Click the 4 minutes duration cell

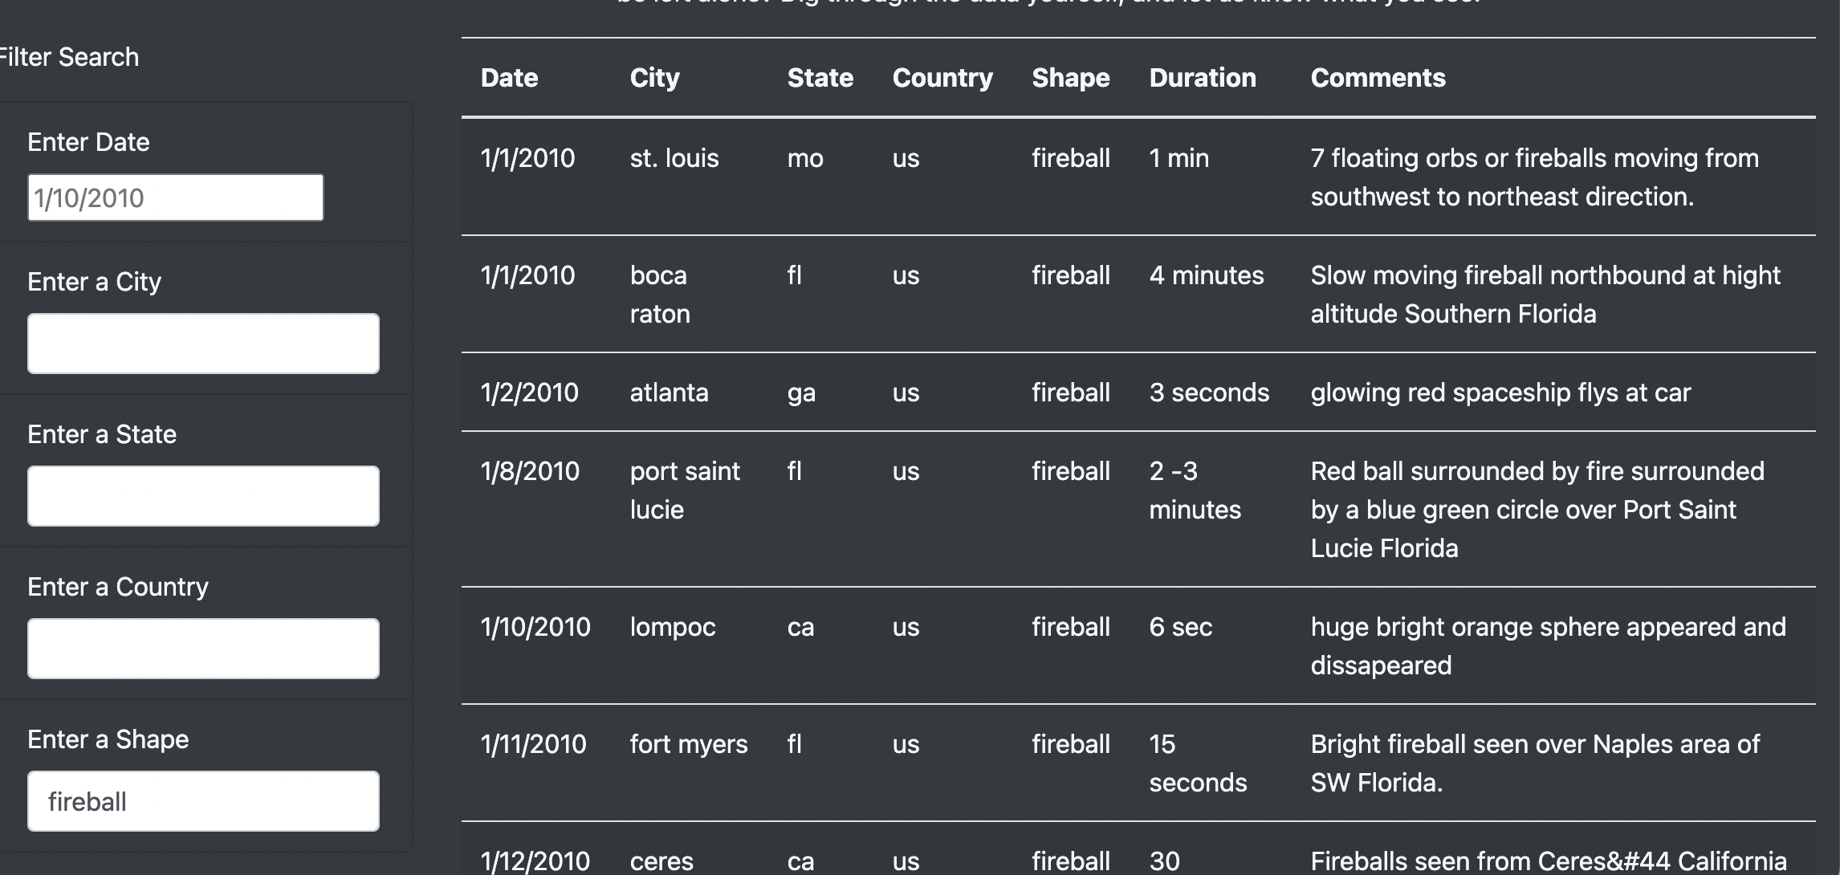coord(1207,275)
